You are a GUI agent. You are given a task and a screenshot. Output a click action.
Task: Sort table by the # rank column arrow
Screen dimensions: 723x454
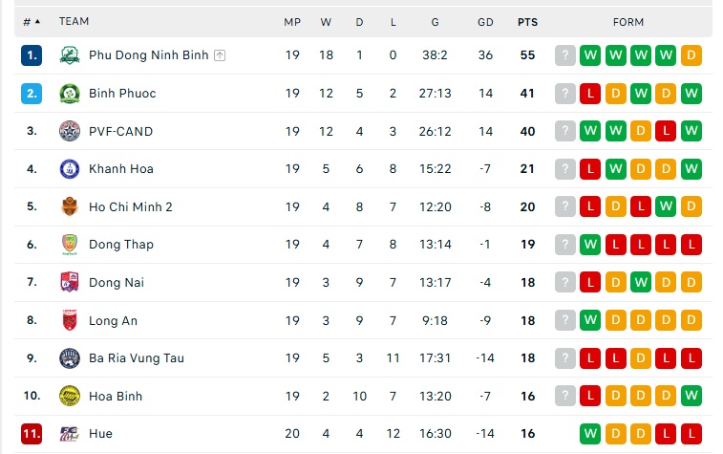pos(37,22)
